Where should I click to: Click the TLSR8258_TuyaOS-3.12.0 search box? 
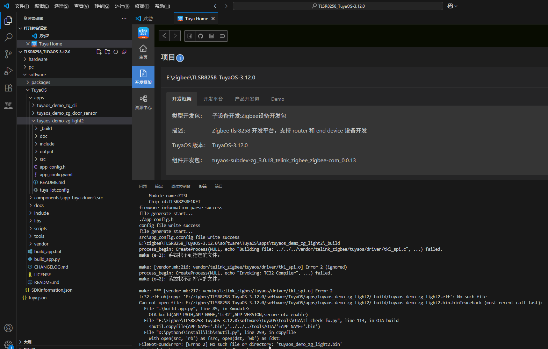pyautogui.click(x=338, y=6)
